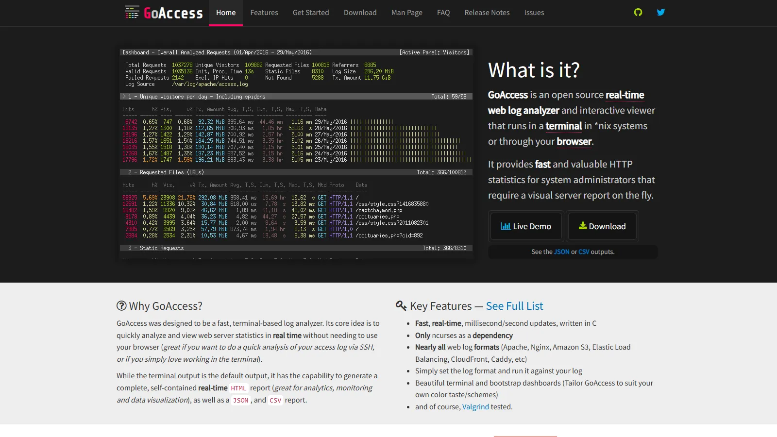Open the GoAccess GitHub repository icon
The width and height of the screenshot is (777, 437).
[638, 12]
